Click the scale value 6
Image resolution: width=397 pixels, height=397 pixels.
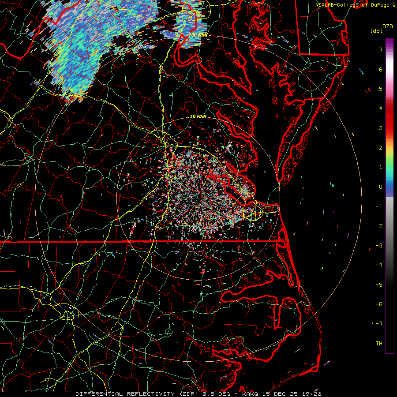[x=381, y=69]
